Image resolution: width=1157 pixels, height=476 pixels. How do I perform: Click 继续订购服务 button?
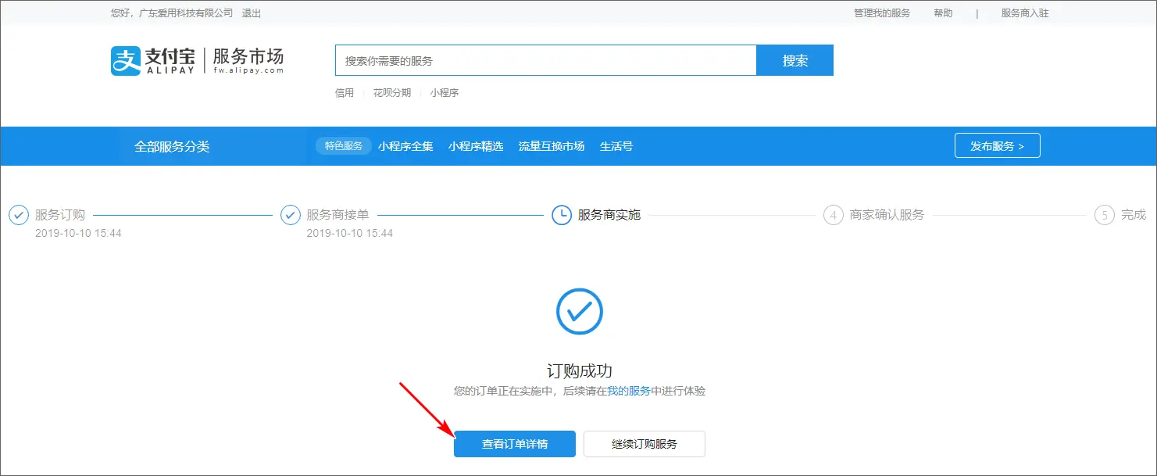coord(644,444)
